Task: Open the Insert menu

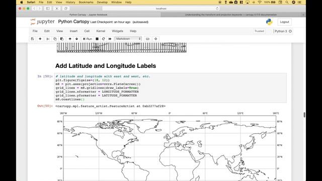Action: tap(73, 31)
